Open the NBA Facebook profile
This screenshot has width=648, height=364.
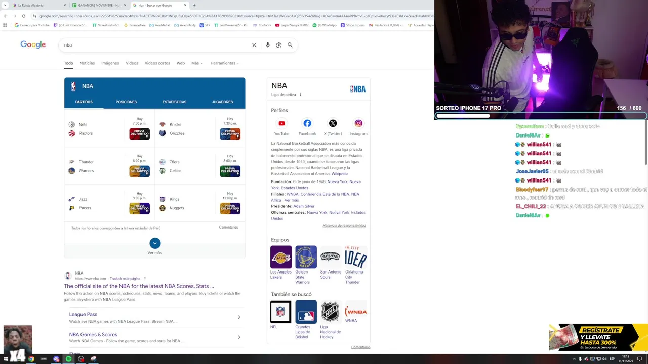click(307, 123)
